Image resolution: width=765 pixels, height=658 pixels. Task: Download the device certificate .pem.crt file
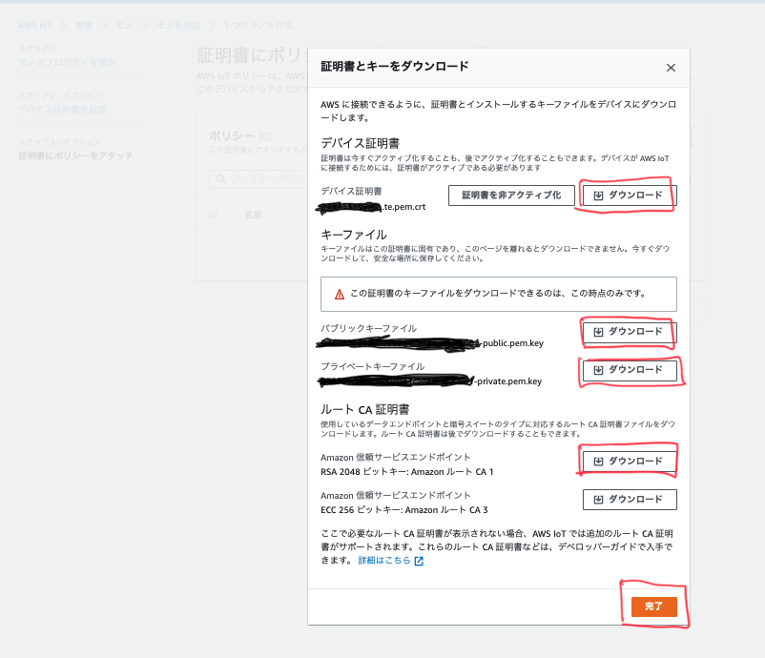[x=630, y=195]
